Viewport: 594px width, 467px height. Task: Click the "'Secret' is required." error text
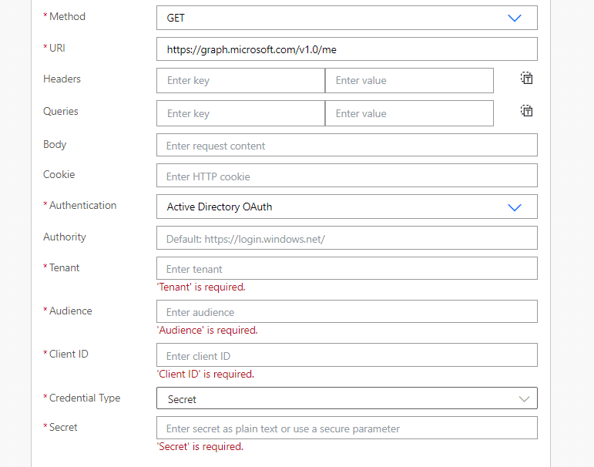tap(200, 446)
